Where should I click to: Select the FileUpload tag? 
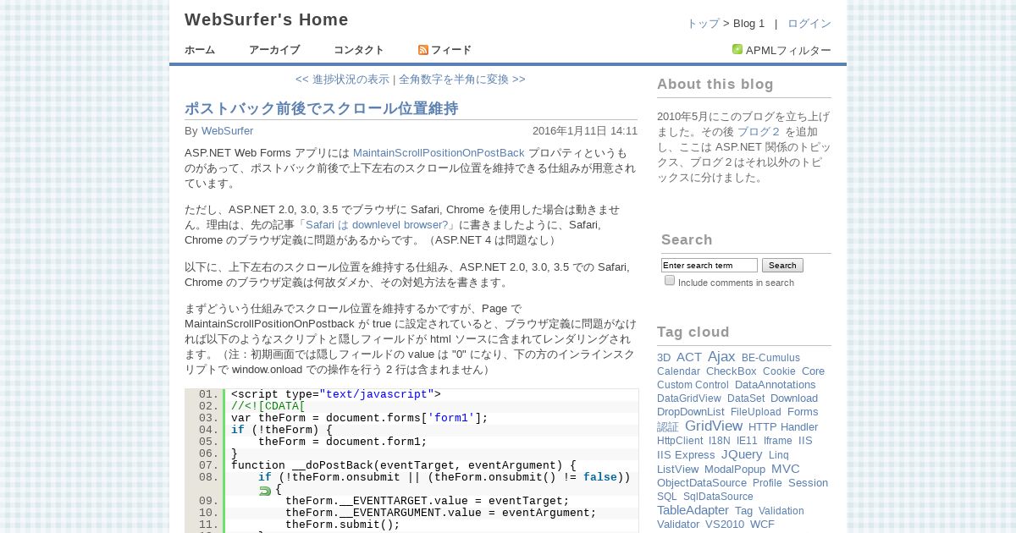(x=756, y=412)
